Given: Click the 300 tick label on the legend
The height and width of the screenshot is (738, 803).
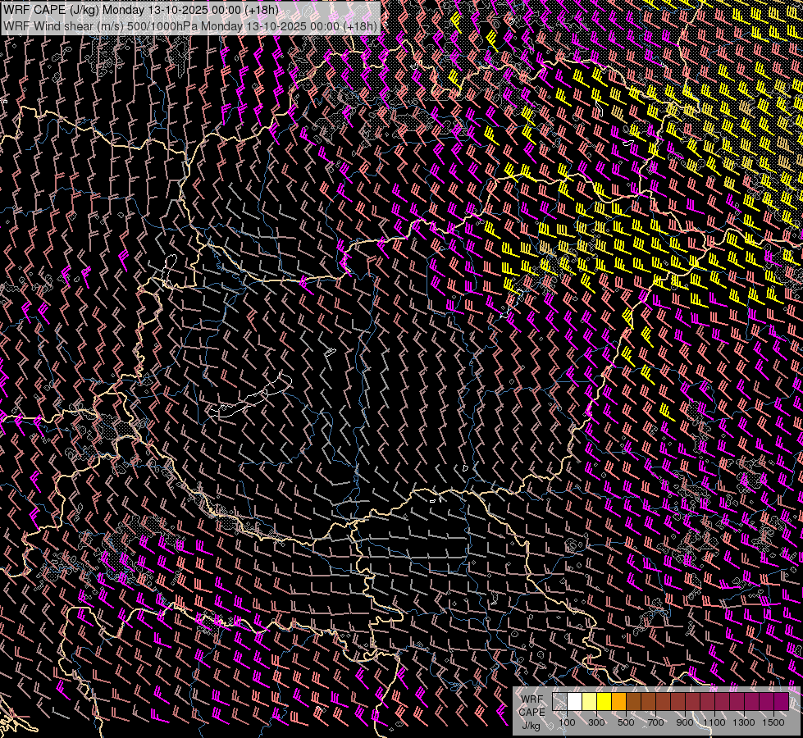Looking at the screenshot, I should (x=596, y=722).
